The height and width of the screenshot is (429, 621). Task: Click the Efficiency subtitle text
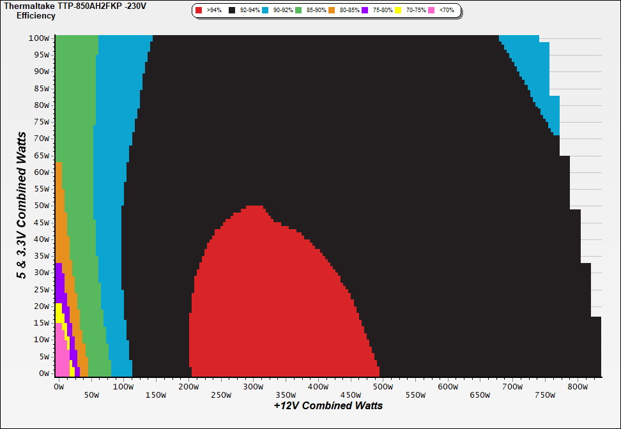[36, 15]
